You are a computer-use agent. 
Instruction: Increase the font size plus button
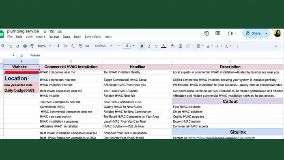[133, 46]
